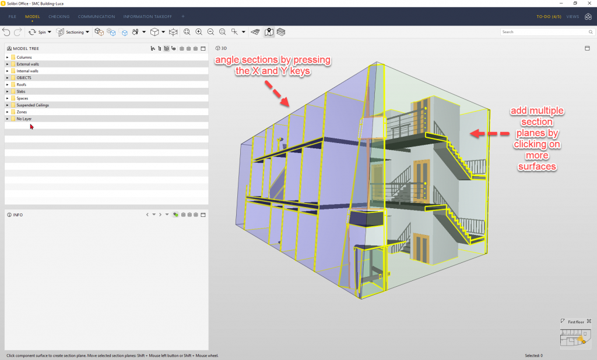Viewport: 597px width, 360px height.
Task: Open Info back-history dropdown arrow
Action: [154, 215]
